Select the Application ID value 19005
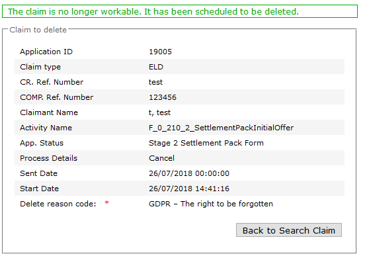The height and width of the screenshot is (260, 365). tap(160, 52)
